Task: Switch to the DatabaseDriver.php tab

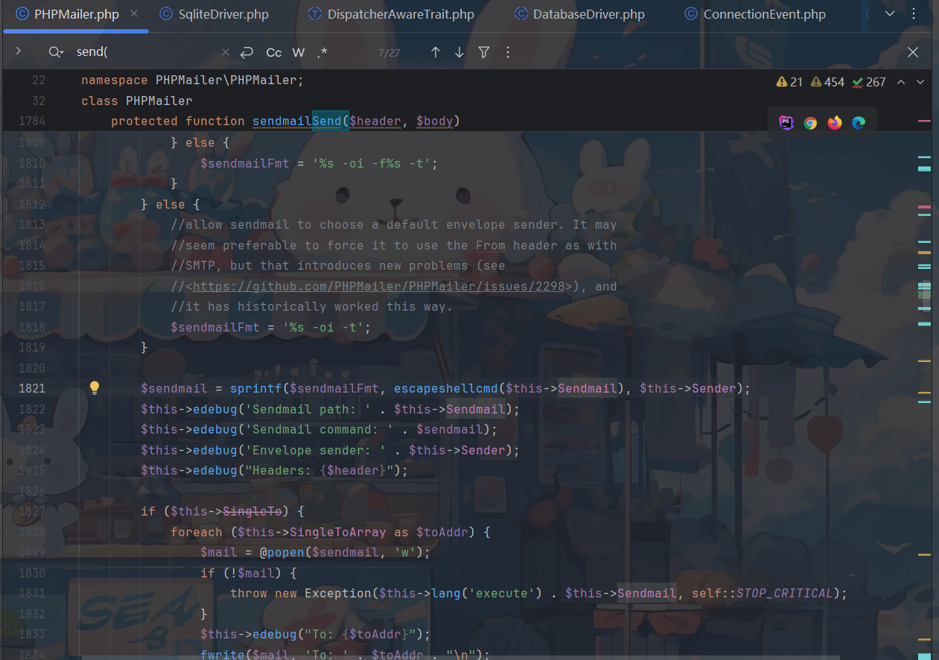Action: point(588,14)
